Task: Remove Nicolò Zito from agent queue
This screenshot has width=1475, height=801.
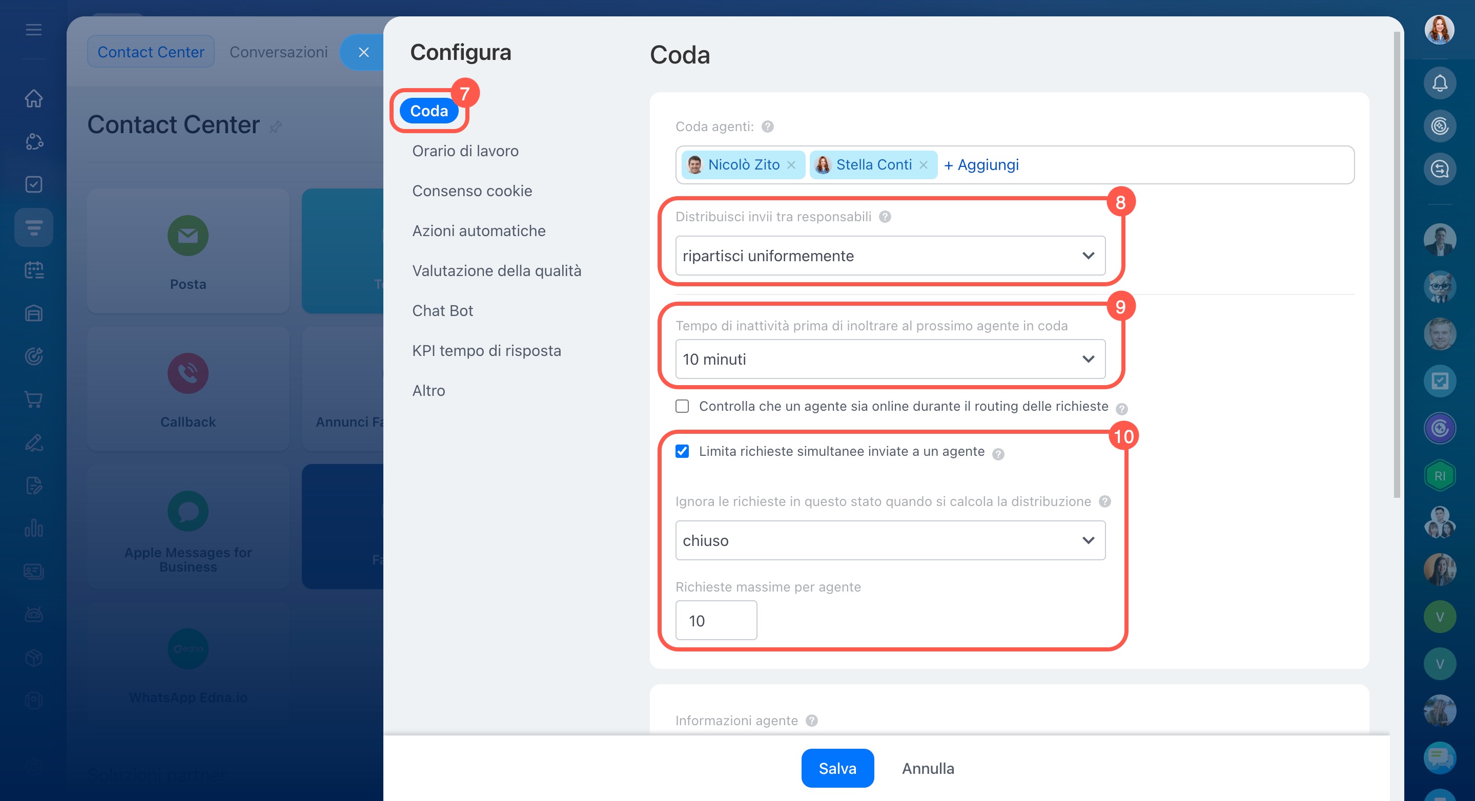Action: tap(791, 165)
